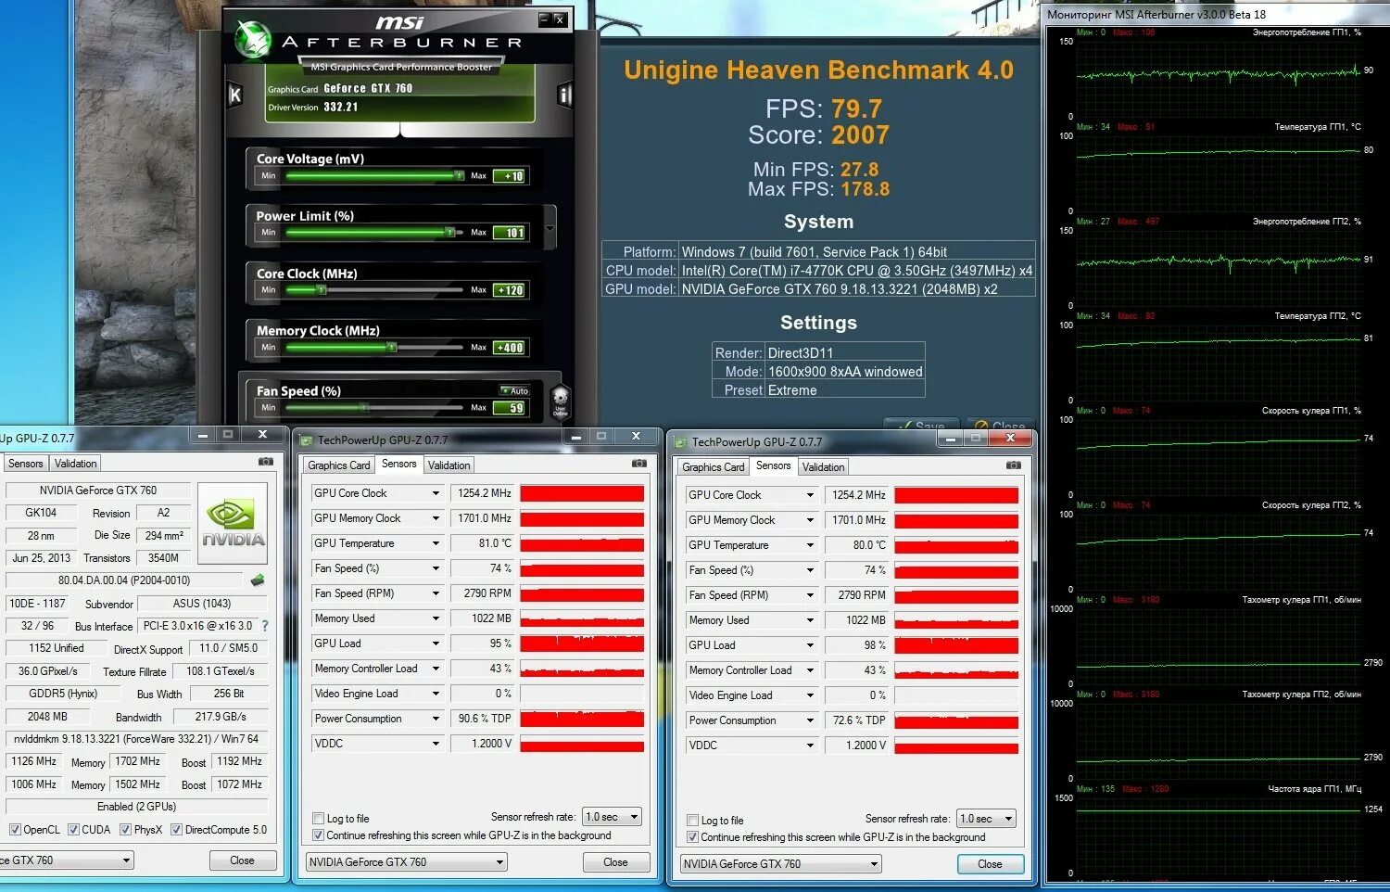Adjust the Core Clock (MHz) slider

[x=375, y=290]
